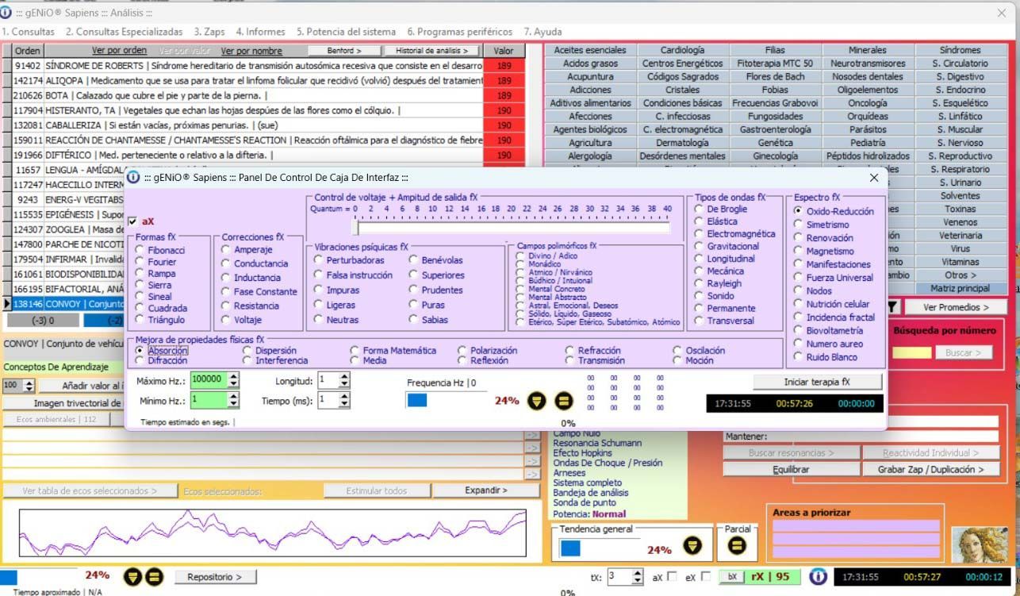
Task: Toggle the aX checkbox in the control panel
Action: point(132,221)
